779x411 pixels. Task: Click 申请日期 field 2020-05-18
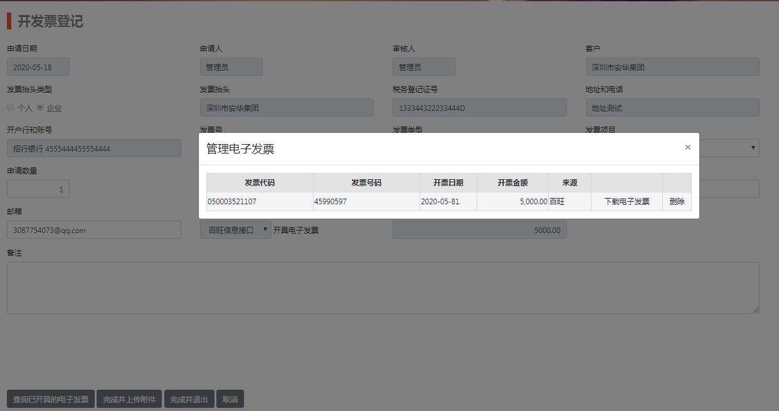click(38, 67)
